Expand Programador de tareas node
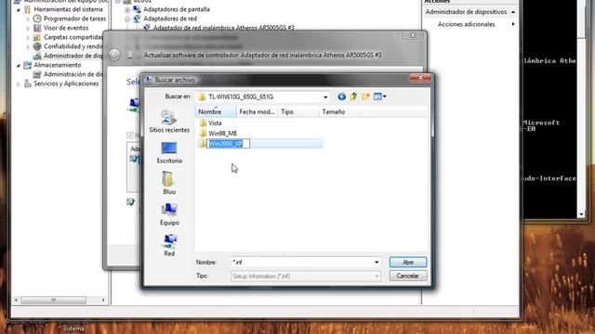The width and height of the screenshot is (595, 334). [28, 19]
